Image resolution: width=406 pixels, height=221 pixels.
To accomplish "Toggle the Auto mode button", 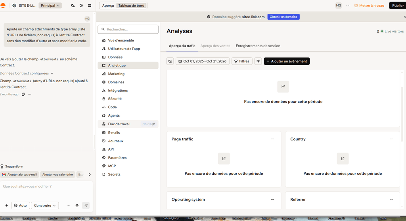I will (x=21, y=206).
